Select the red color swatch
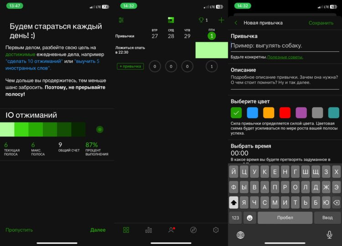The width and height of the screenshot is (342, 246). click(x=285, y=113)
